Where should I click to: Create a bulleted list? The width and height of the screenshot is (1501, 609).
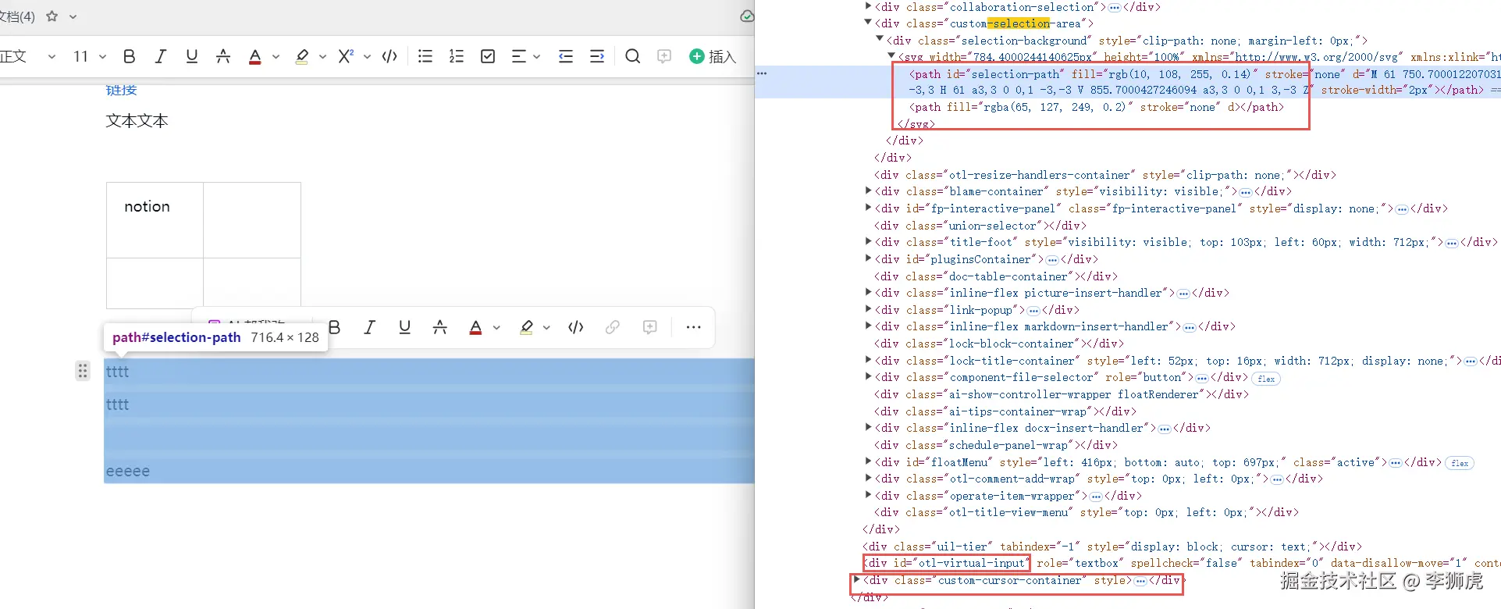(425, 56)
